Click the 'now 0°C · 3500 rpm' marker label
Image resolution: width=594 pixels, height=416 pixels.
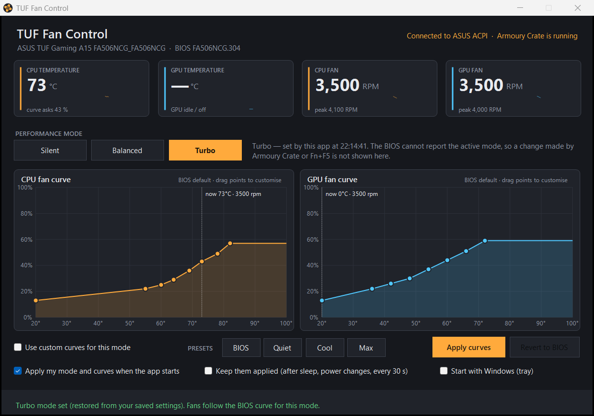(x=352, y=194)
